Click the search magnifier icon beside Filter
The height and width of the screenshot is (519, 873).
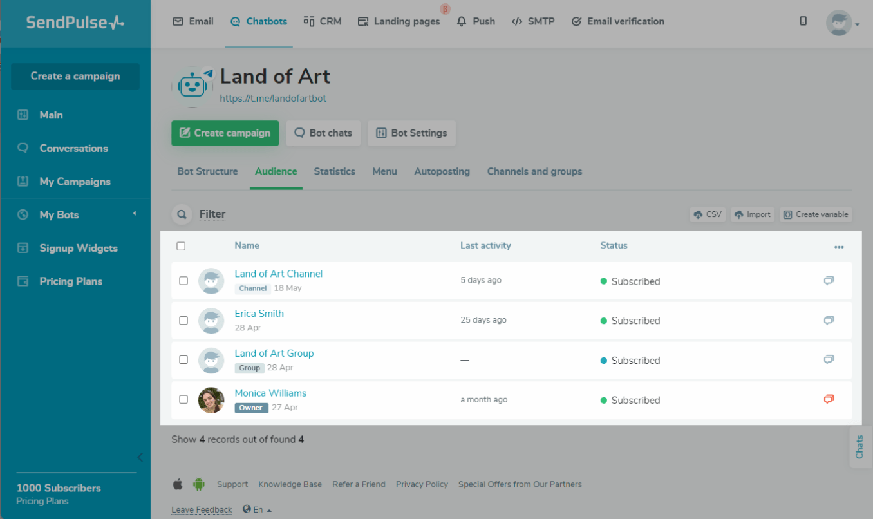[182, 214]
